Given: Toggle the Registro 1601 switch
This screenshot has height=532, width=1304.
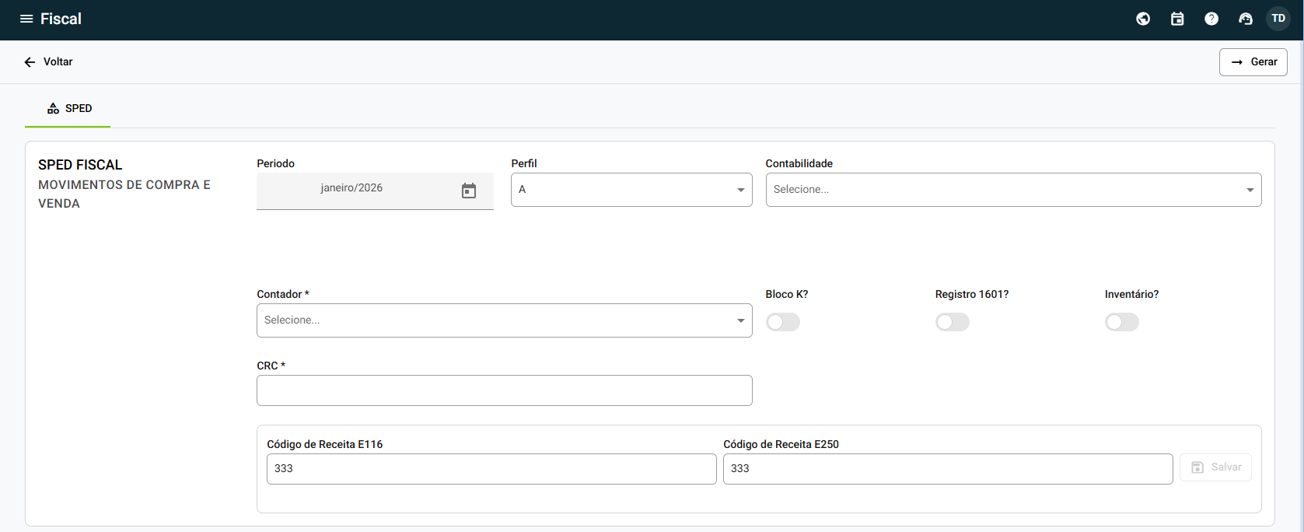Looking at the screenshot, I should [952, 322].
